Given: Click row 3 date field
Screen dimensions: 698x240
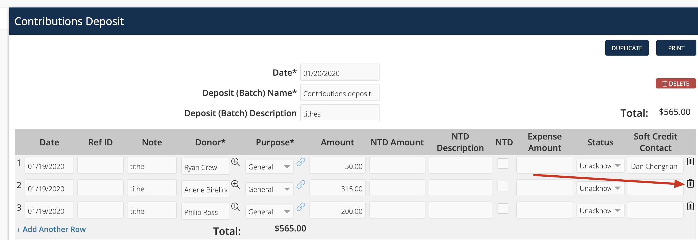Looking at the screenshot, I should point(49,210).
